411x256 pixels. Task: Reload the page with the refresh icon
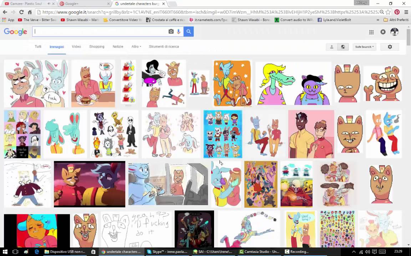tap(21, 12)
